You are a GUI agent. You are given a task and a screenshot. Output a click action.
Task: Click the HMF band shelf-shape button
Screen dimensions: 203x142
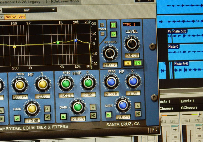coord(93,115)
